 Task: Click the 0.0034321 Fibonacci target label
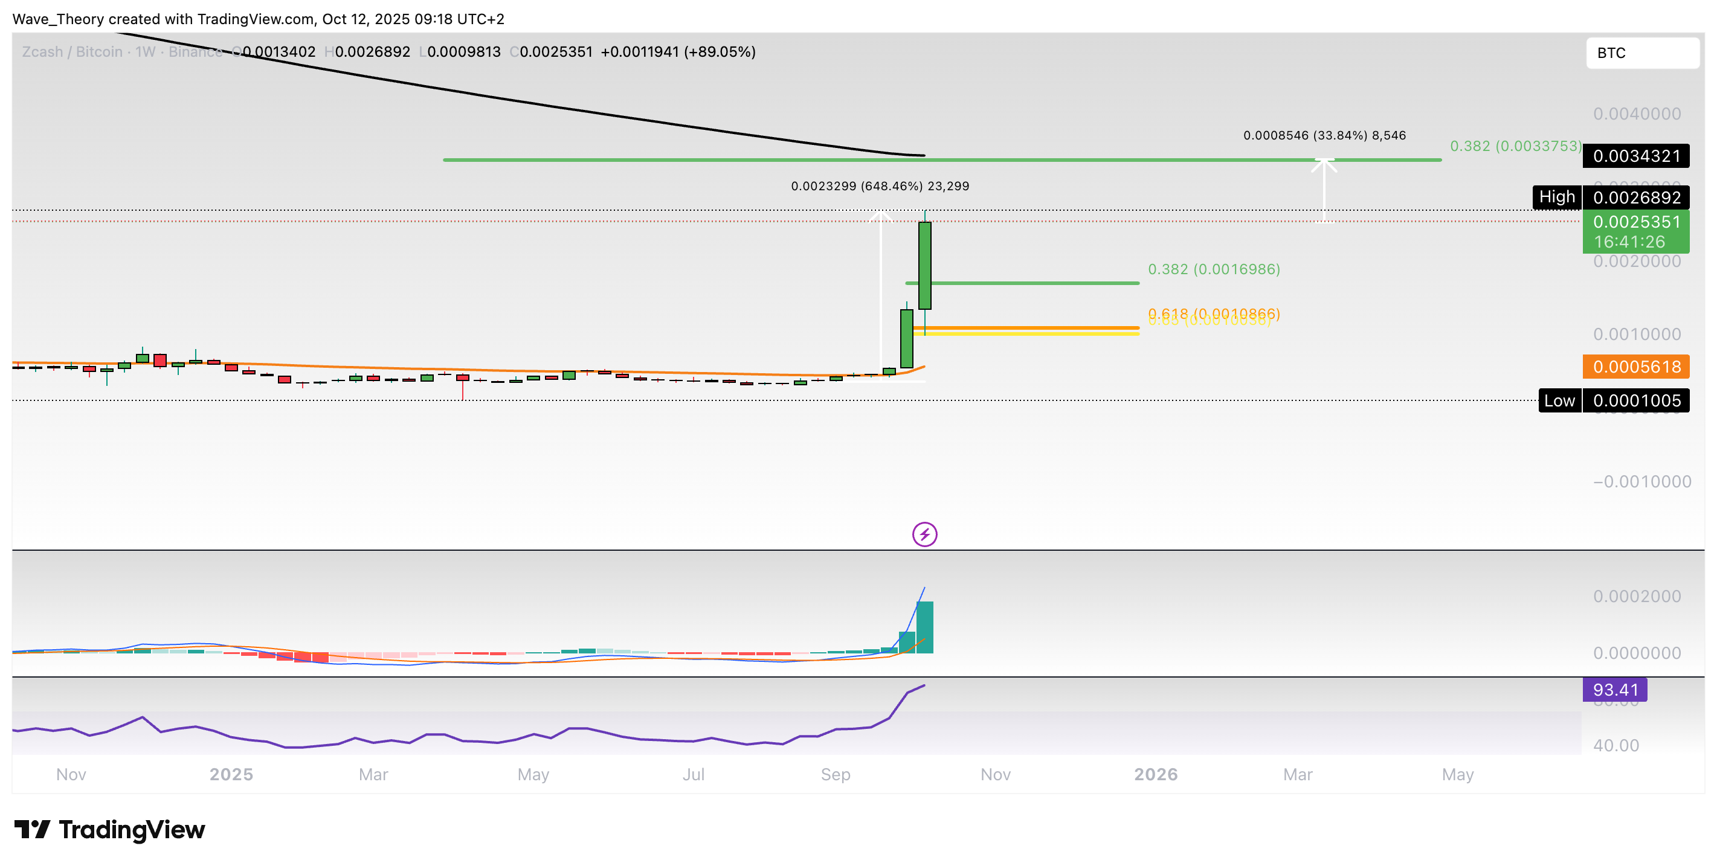point(1637,156)
